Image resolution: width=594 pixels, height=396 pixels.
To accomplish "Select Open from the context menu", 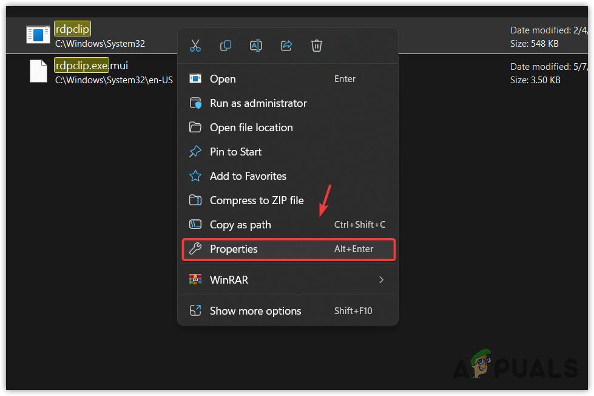I will pos(223,79).
